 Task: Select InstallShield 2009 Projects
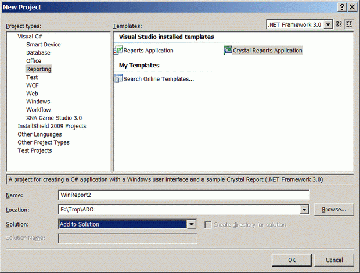point(52,126)
